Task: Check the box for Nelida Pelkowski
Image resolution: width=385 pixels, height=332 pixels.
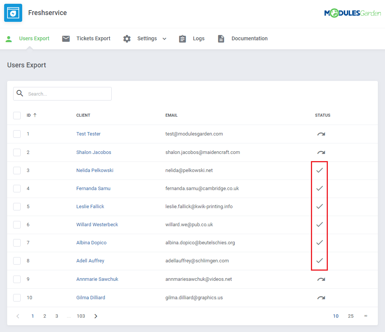Action: click(17, 170)
